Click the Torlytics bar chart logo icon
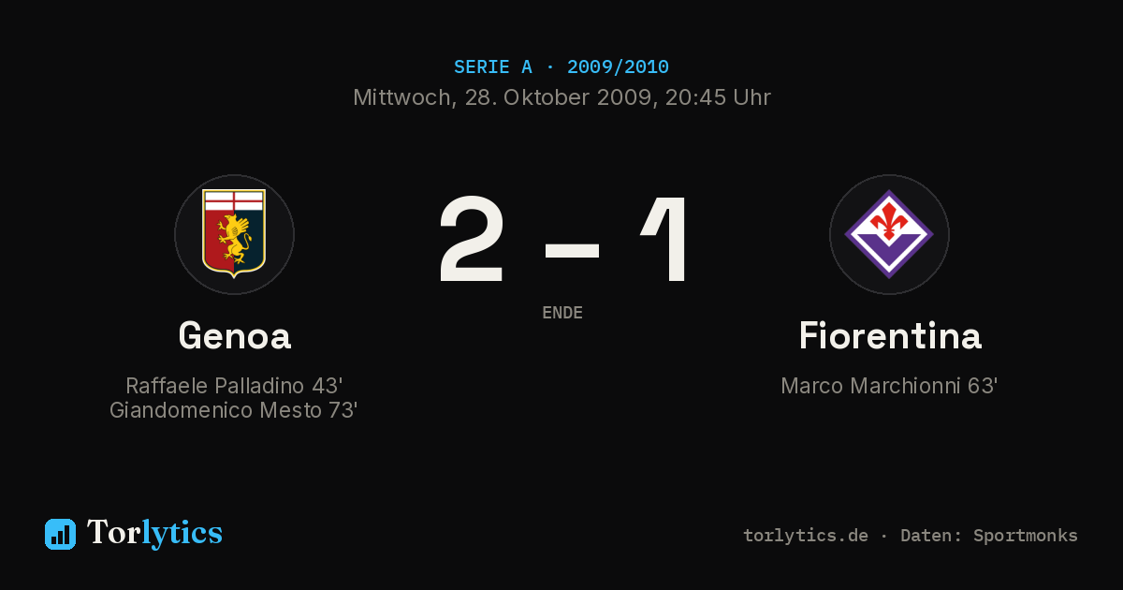 pos(60,534)
